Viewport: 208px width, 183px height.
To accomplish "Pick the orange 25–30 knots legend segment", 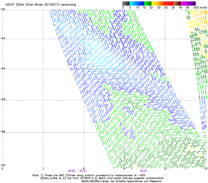I will (162, 3).
